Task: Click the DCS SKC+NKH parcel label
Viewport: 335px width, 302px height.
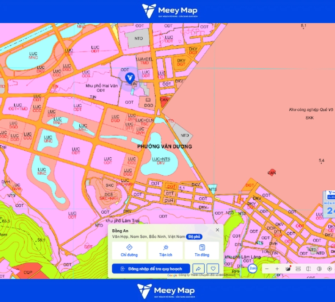Action: click(x=109, y=196)
